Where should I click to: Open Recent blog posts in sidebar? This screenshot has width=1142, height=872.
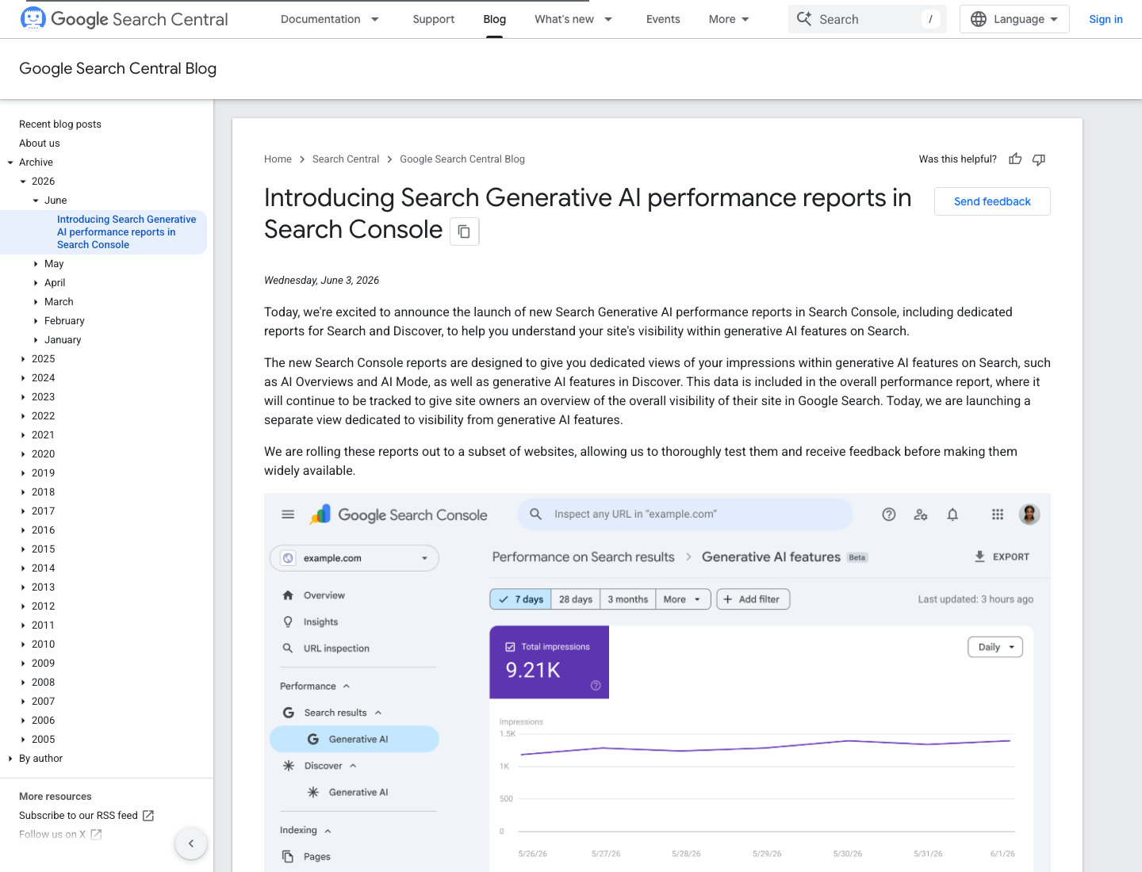[x=60, y=124]
